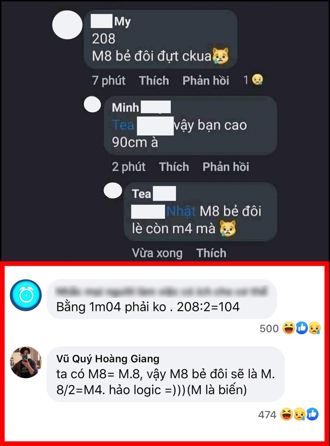Click the like thumb beside 500 count
The height and width of the screenshot is (446, 330).
302,328
